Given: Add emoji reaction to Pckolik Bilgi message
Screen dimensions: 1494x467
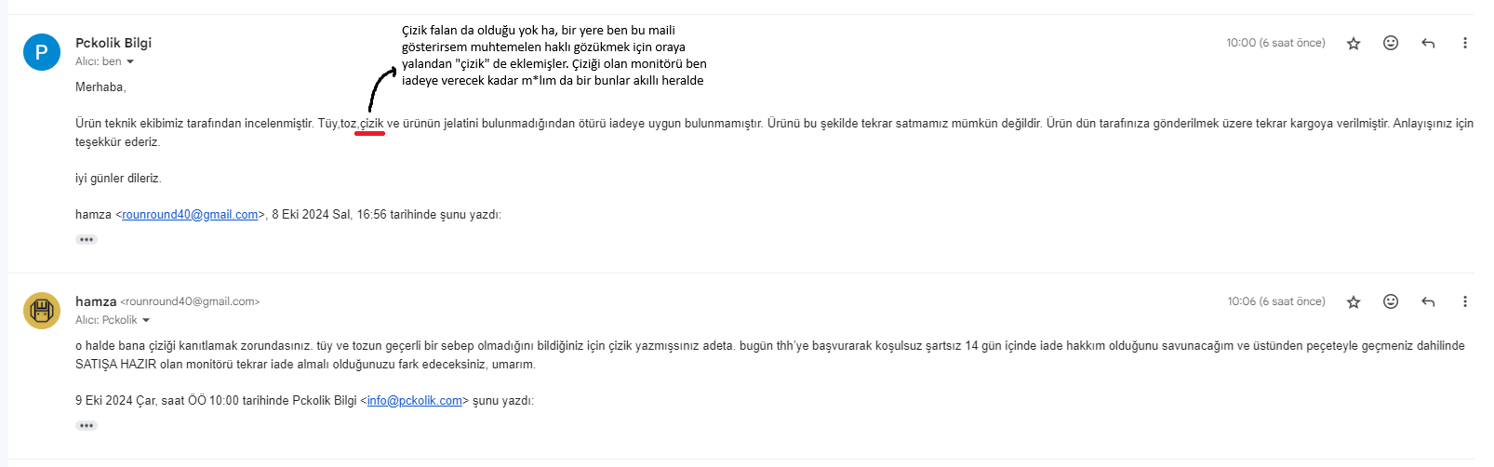Looking at the screenshot, I should 1391,43.
